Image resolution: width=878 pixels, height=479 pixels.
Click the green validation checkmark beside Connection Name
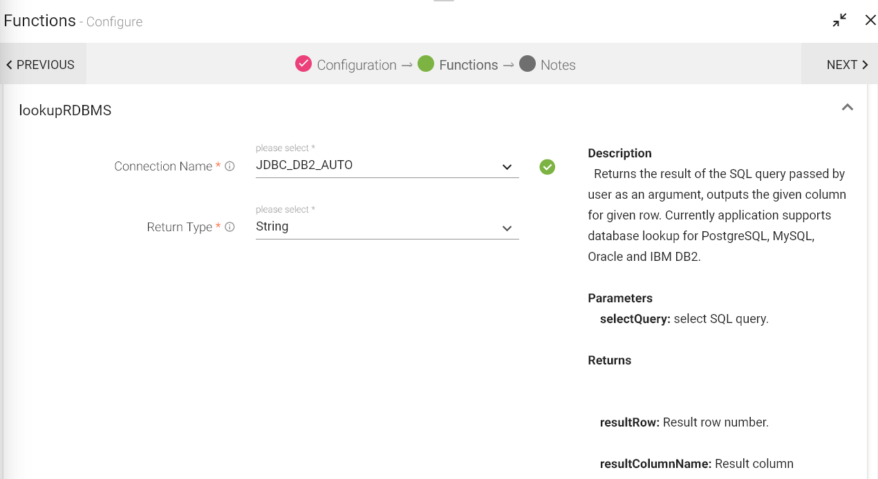[x=547, y=166]
